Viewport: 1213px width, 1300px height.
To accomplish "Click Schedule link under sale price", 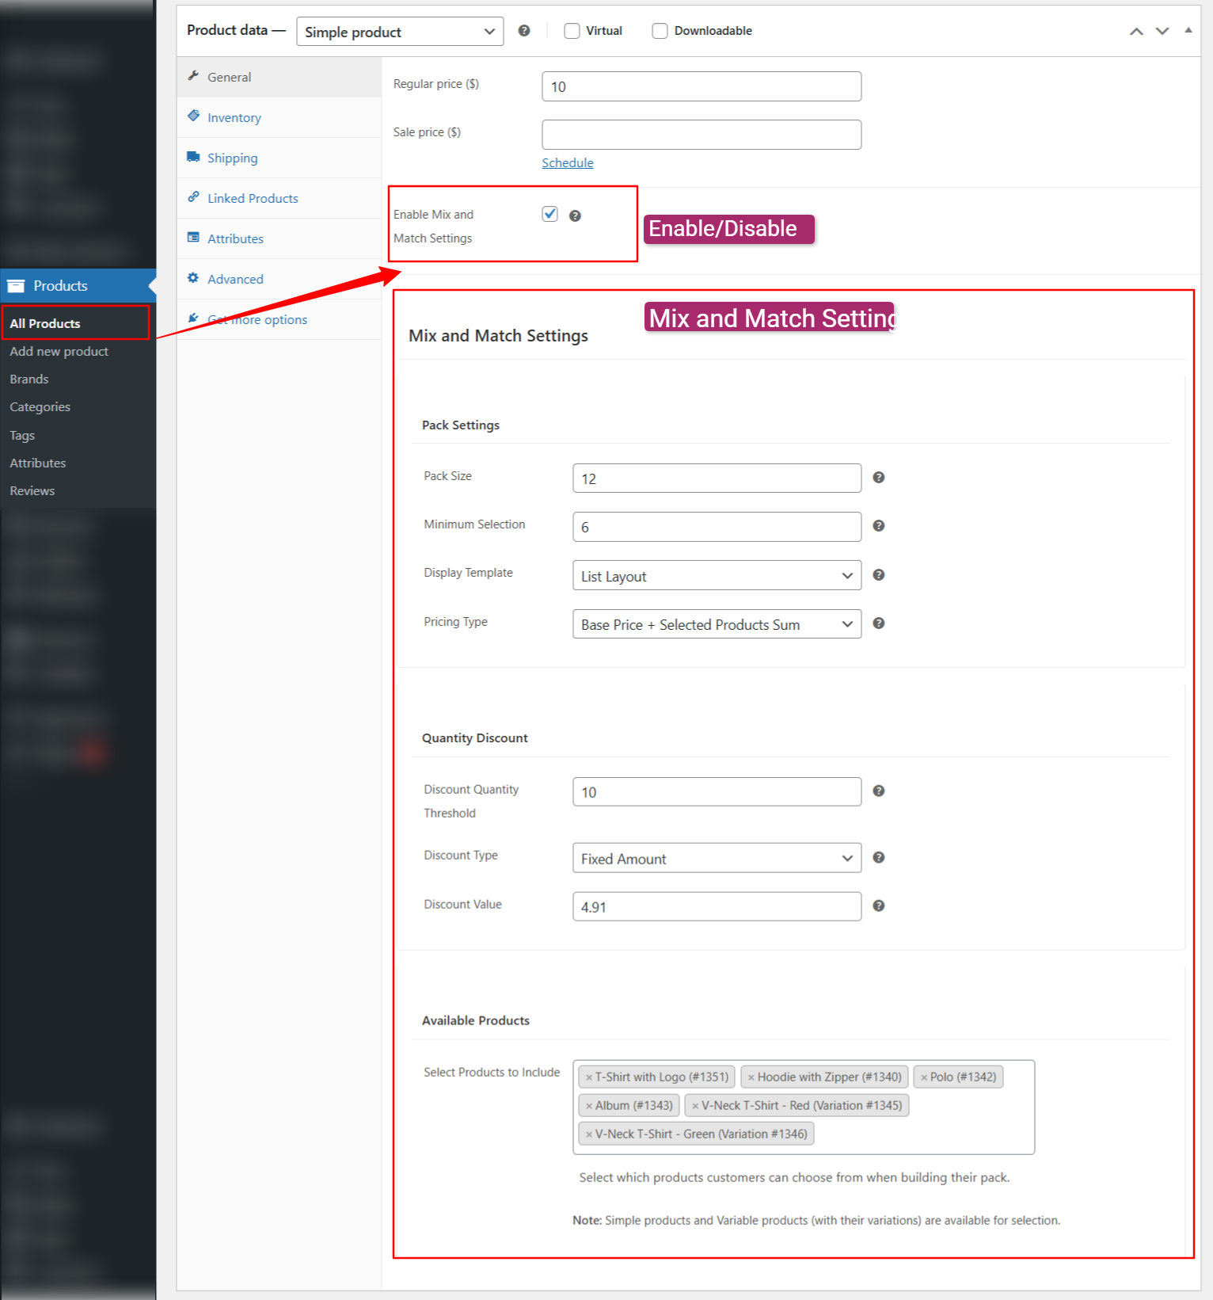I will (567, 162).
